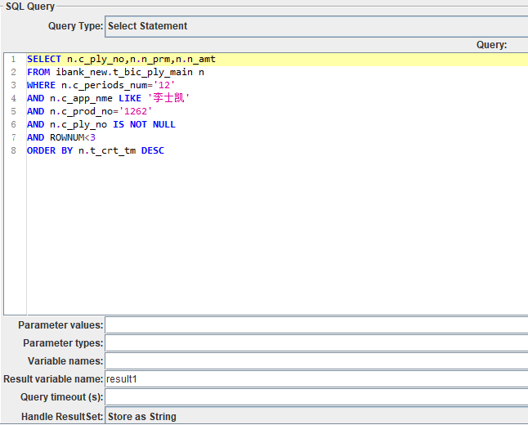
Task: Click the FROM keyword on line 2
Action: (38, 73)
